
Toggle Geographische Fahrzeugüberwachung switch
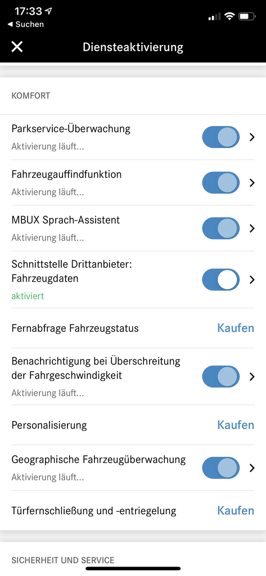pyautogui.click(x=221, y=467)
